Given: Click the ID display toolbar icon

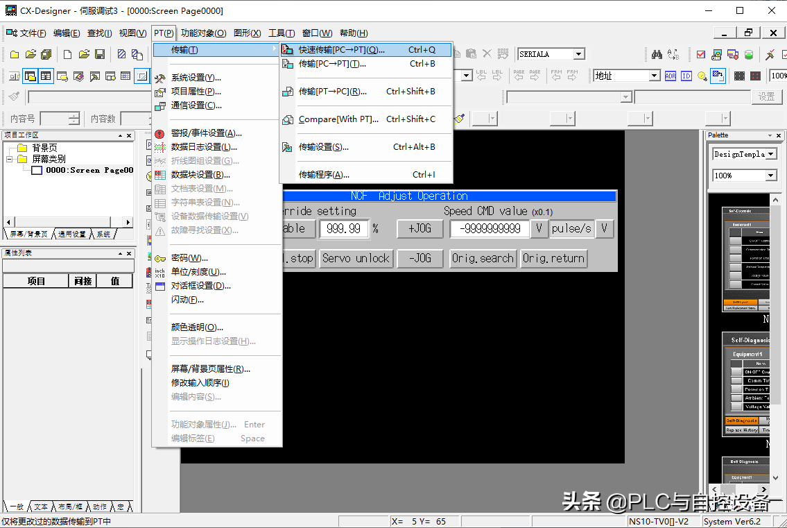Looking at the screenshot, I should click(x=686, y=76).
